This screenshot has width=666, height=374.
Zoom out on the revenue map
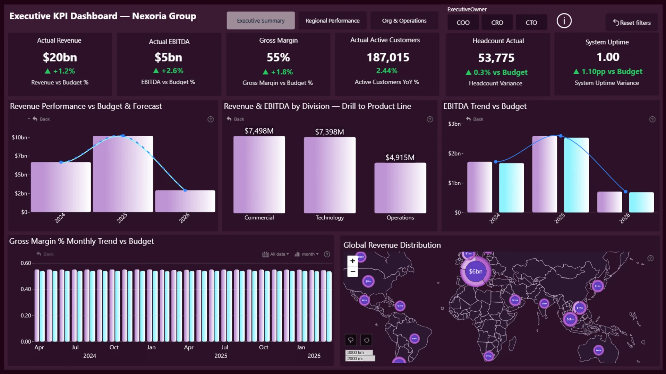click(x=352, y=271)
